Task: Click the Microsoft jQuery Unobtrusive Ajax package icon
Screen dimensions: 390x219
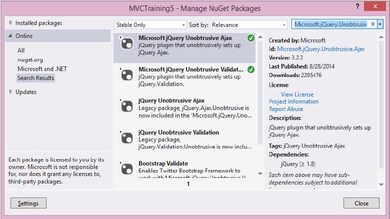Action: click(126, 43)
